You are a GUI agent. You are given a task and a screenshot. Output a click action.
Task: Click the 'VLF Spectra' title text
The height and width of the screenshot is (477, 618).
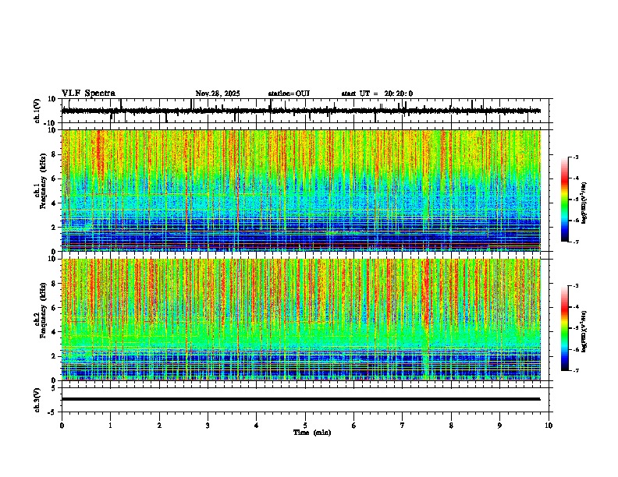pos(88,94)
